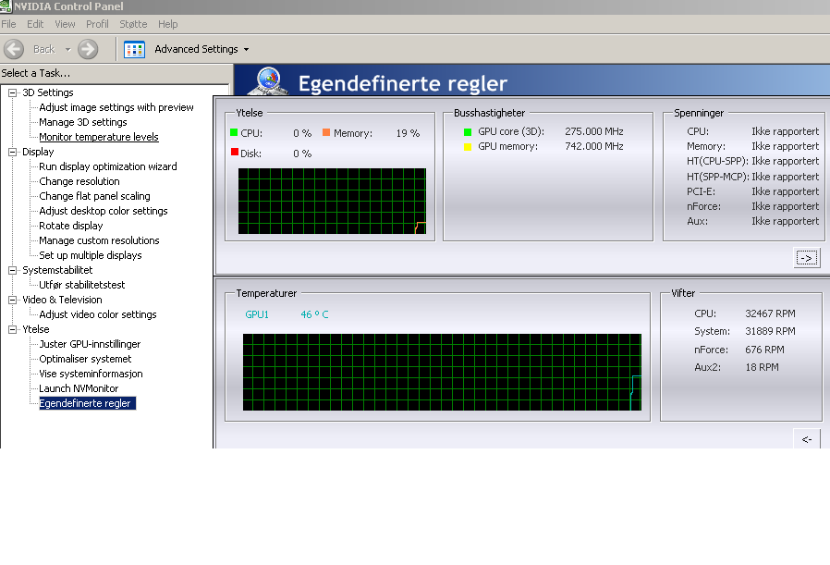Click the yellow GPU memory swatch

[x=468, y=147]
